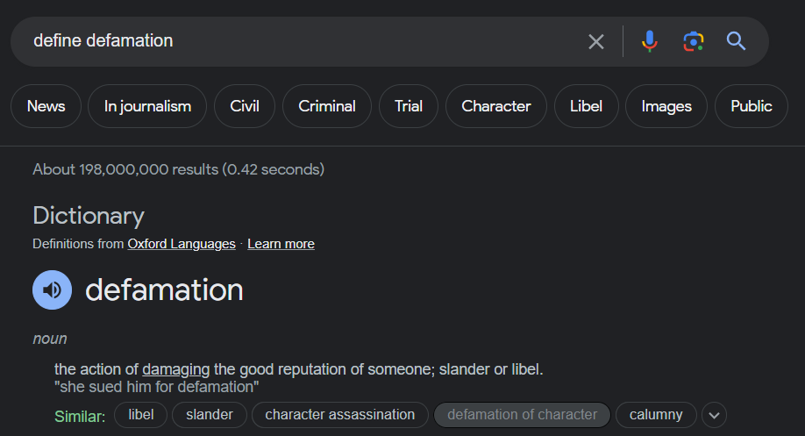Open the Oxford Languages link
The image size is (805, 436).
(x=182, y=244)
